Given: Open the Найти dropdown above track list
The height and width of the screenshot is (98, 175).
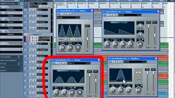Looking at the screenshot, I should [x=34, y=4].
